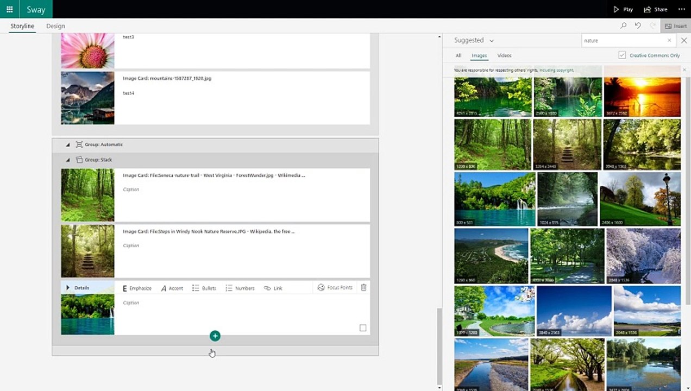Play the Sway presentation
The width and height of the screenshot is (691, 391).
[x=623, y=9]
